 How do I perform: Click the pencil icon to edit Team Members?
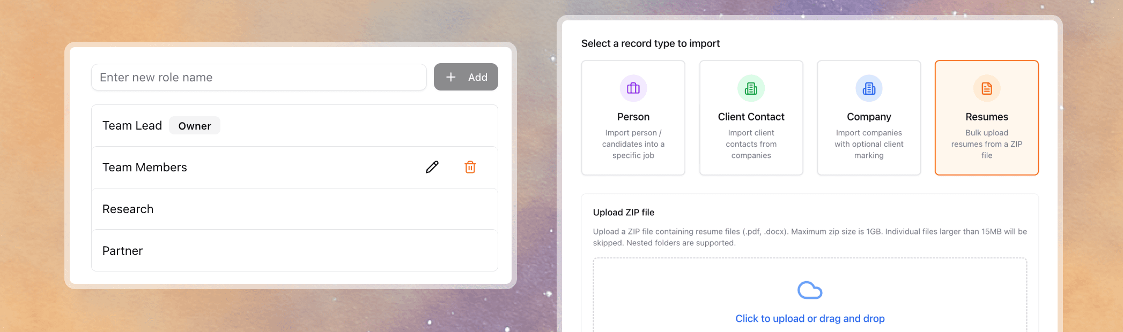pyautogui.click(x=432, y=167)
